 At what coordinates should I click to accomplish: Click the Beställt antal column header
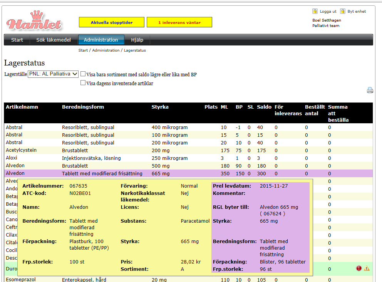click(x=315, y=110)
